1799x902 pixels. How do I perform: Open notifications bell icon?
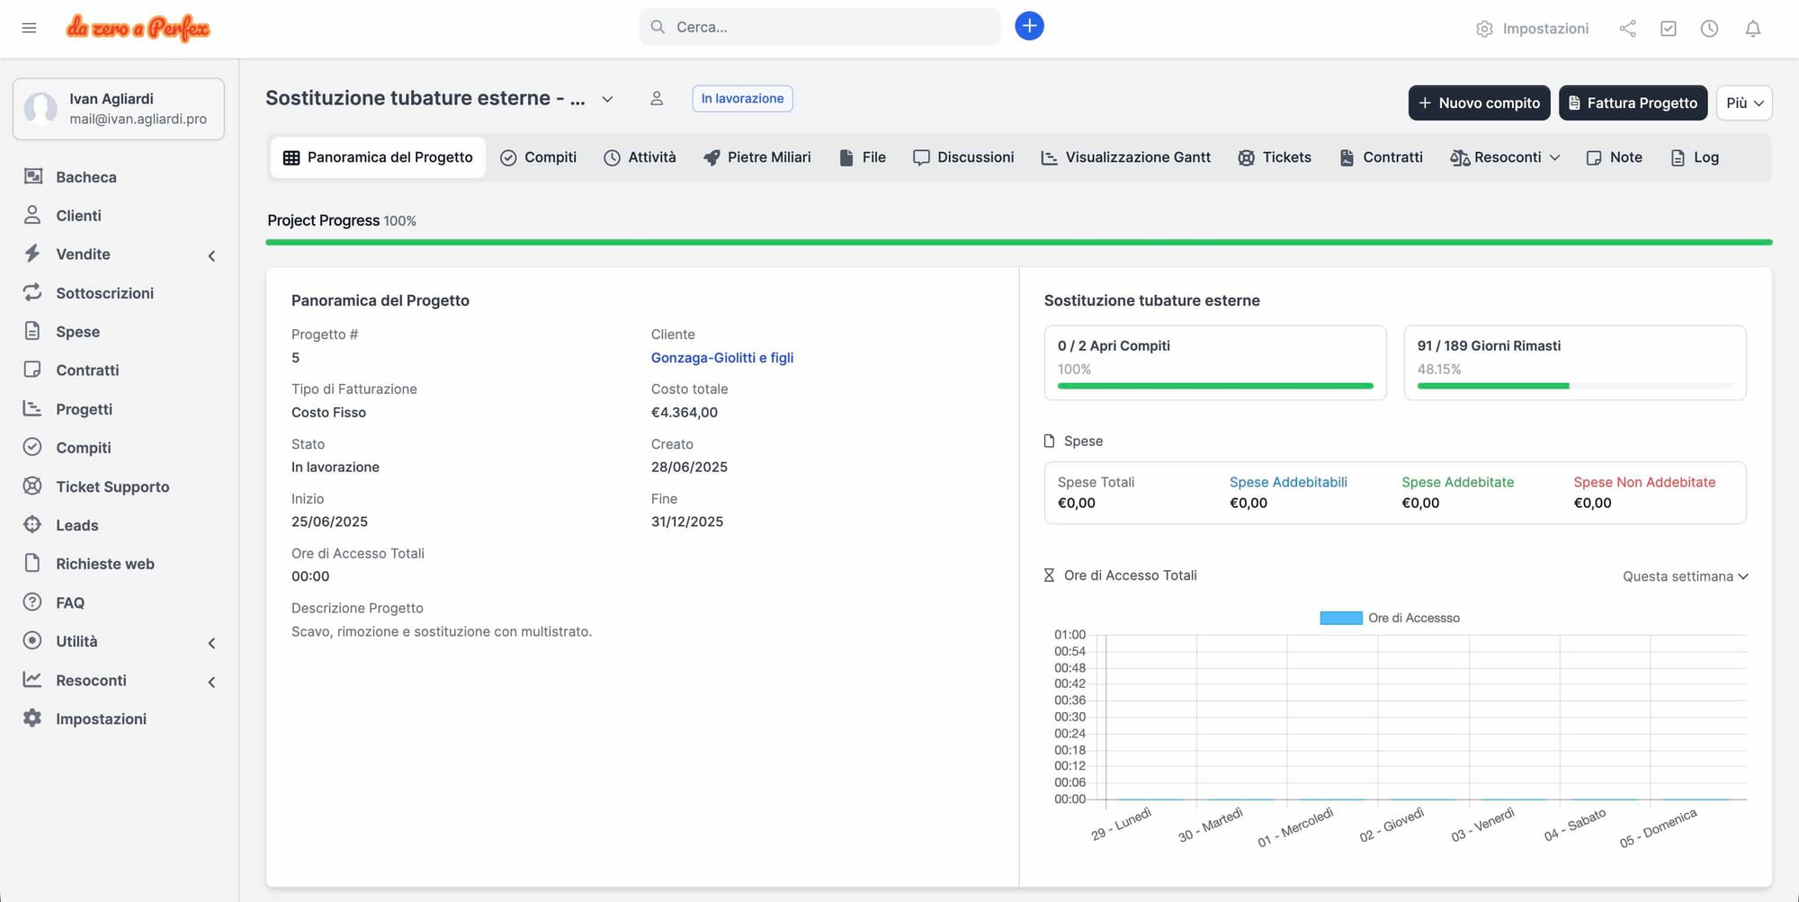(x=1752, y=29)
